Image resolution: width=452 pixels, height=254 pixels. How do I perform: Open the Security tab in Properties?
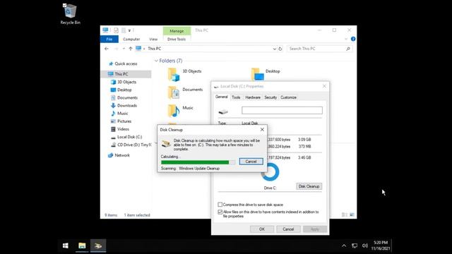tap(270, 97)
